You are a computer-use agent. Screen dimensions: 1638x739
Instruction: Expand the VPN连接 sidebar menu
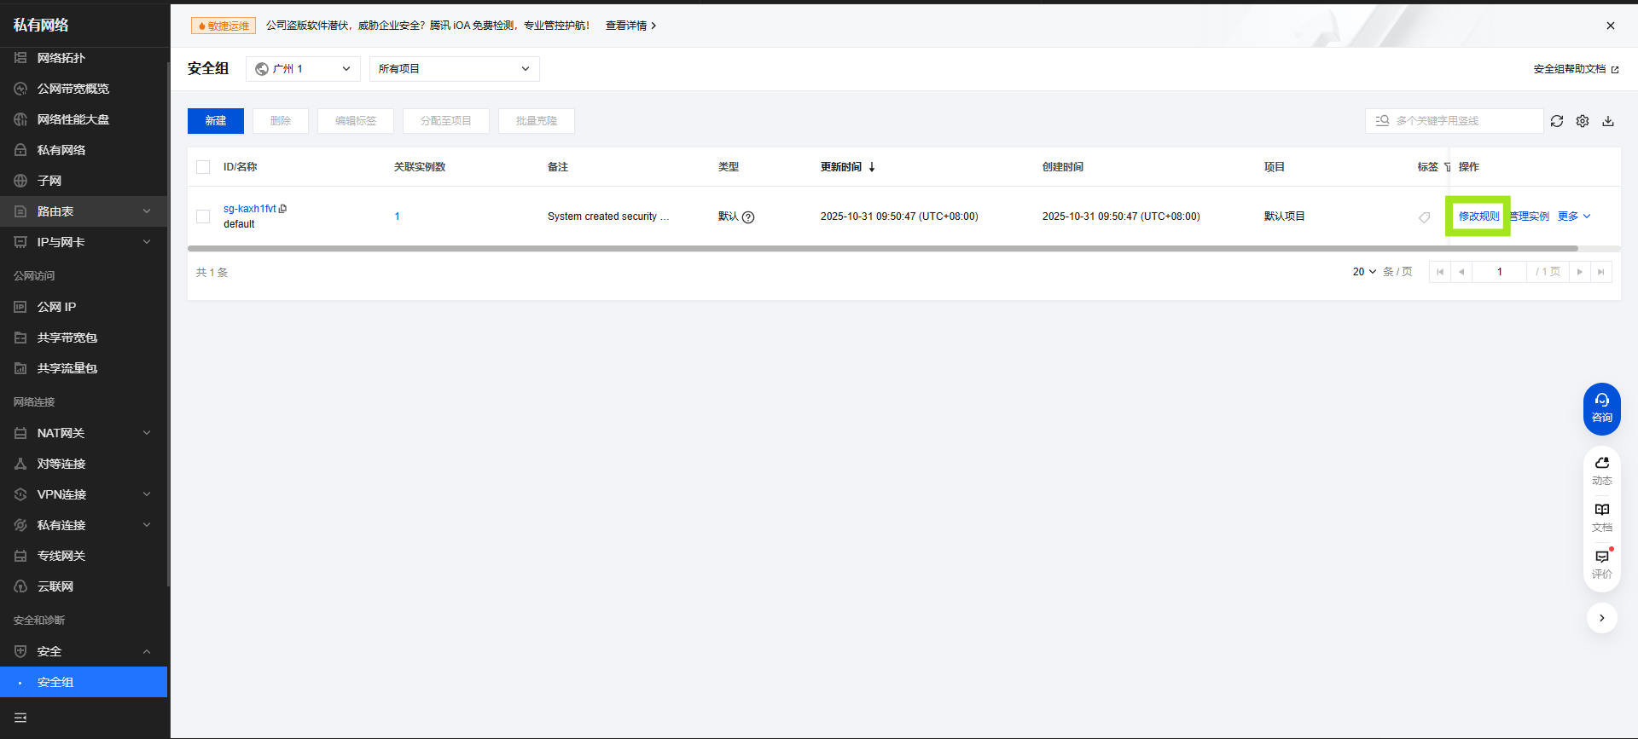(x=84, y=494)
